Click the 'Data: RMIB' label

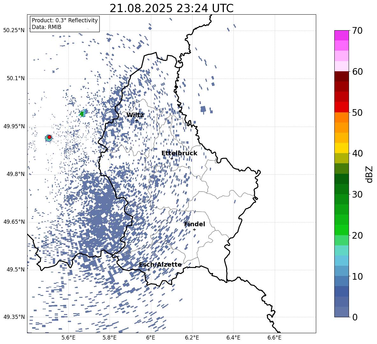point(46,27)
